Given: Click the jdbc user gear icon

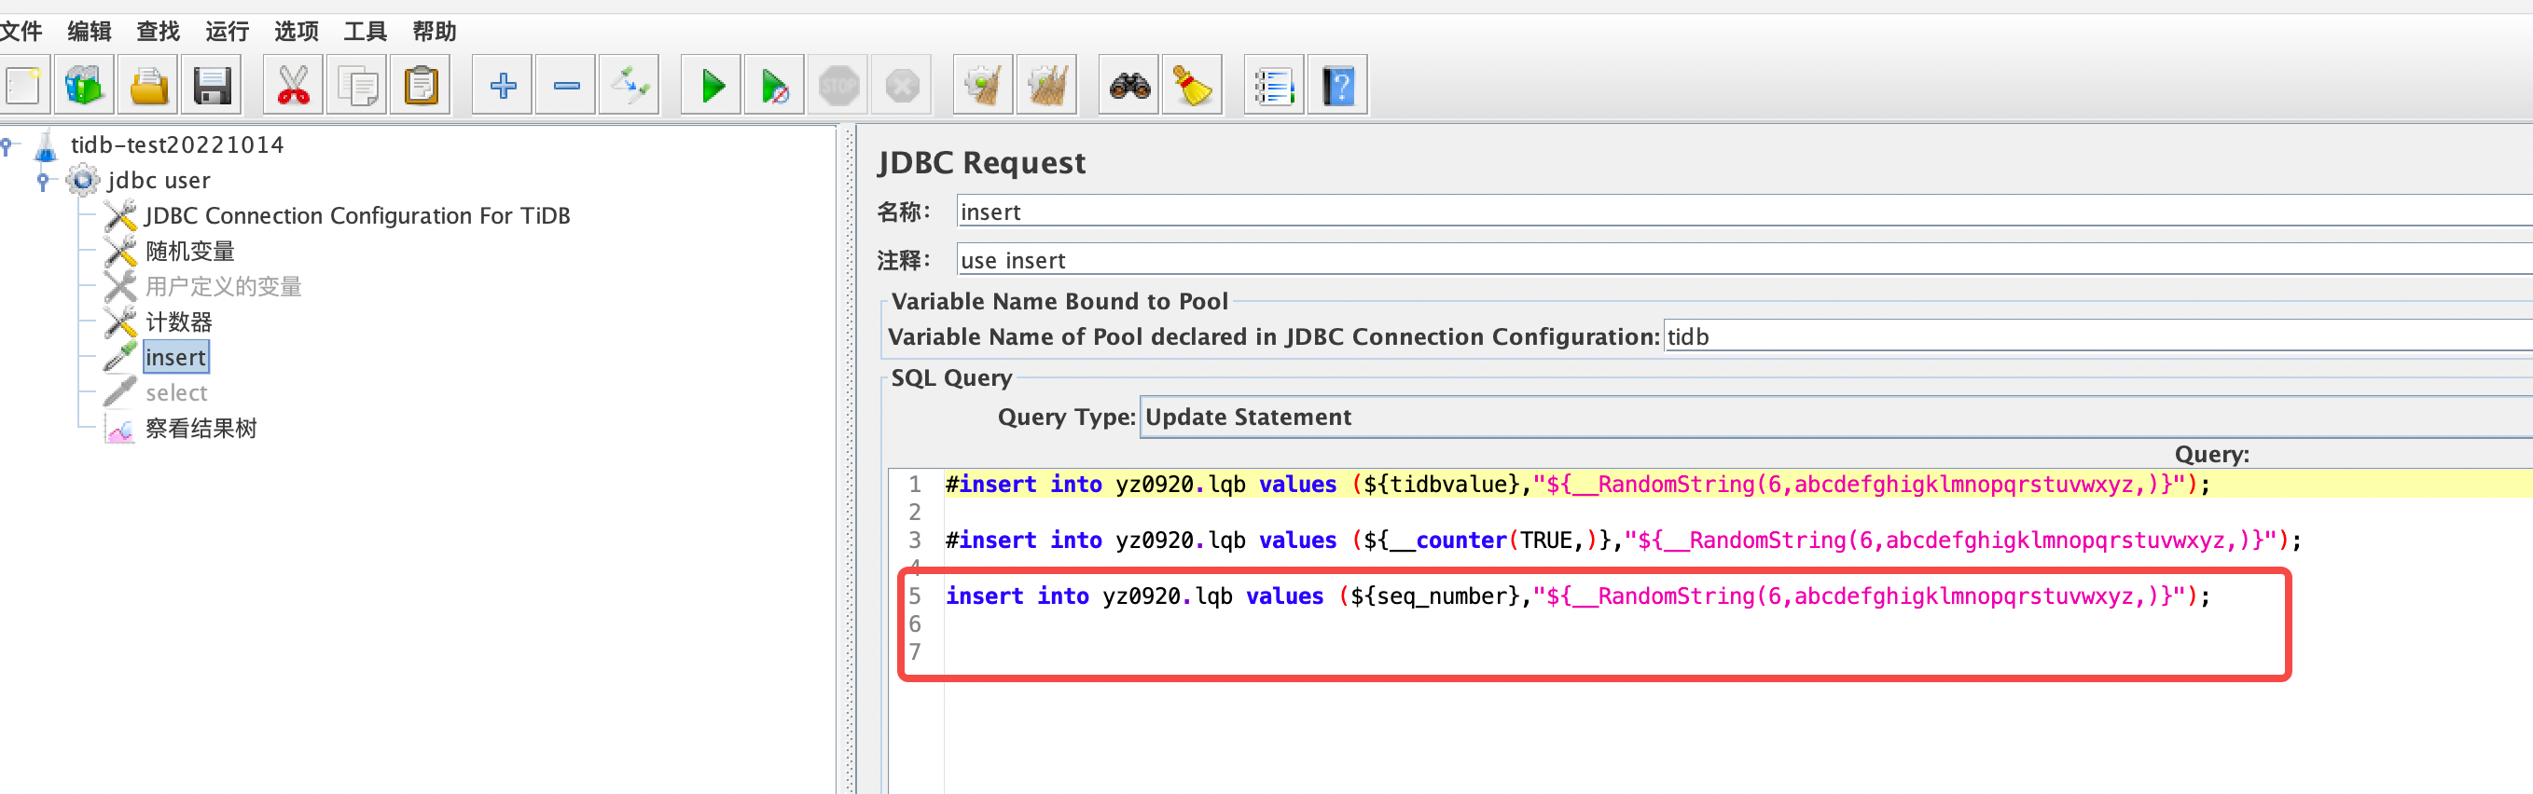Looking at the screenshot, I should click(83, 181).
